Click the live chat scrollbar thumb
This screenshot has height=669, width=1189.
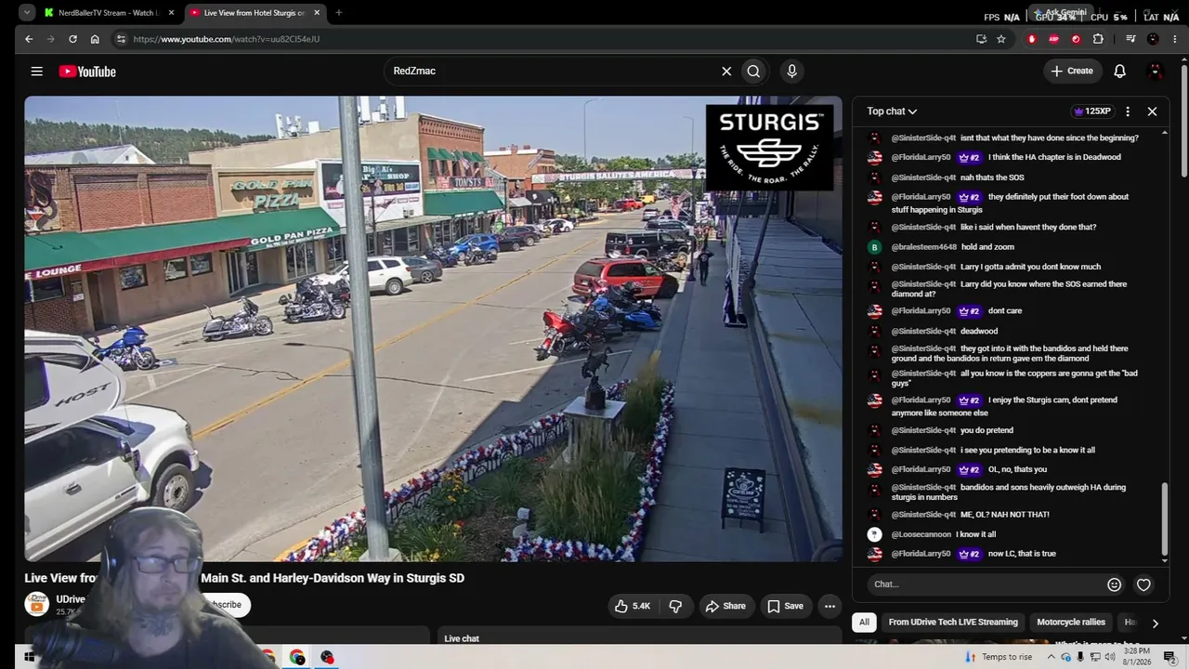coord(1165,518)
